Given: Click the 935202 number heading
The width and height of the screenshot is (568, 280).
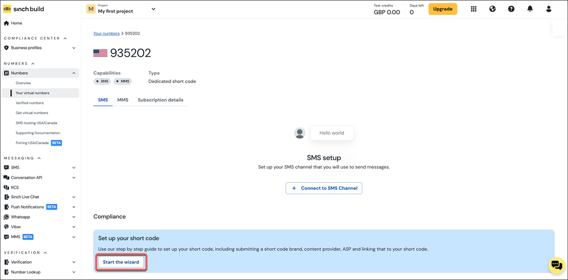Looking at the screenshot, I should point(130,53).
